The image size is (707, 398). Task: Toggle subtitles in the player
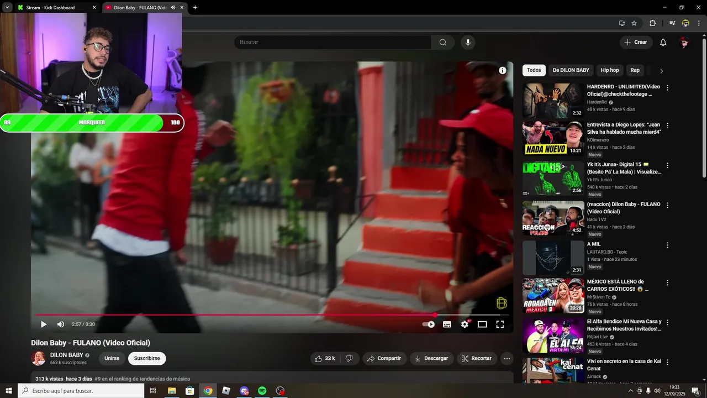(447, 324)
